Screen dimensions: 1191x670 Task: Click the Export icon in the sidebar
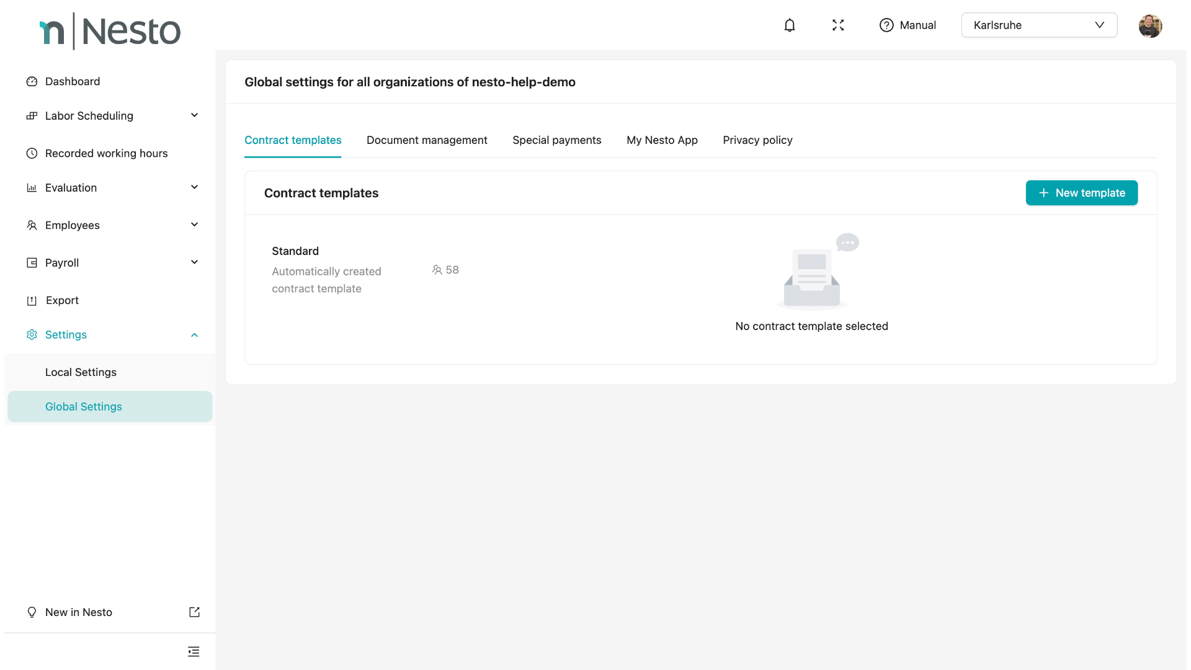(32, 301)
